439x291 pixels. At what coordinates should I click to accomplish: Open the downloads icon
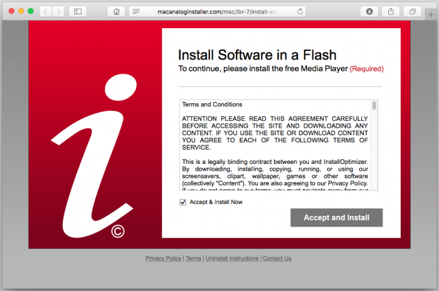tap(369, 11)
